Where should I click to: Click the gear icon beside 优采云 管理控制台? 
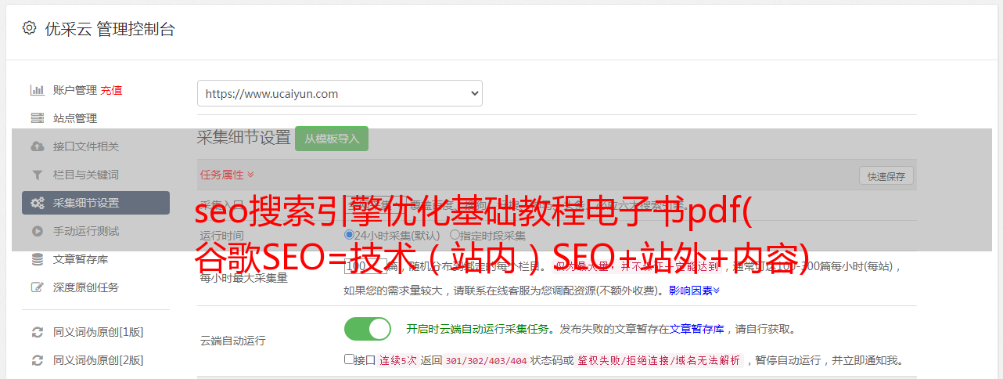coord(29,28)
